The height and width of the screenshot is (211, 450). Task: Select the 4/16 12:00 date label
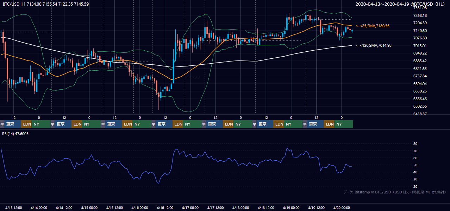pos(165,207)
